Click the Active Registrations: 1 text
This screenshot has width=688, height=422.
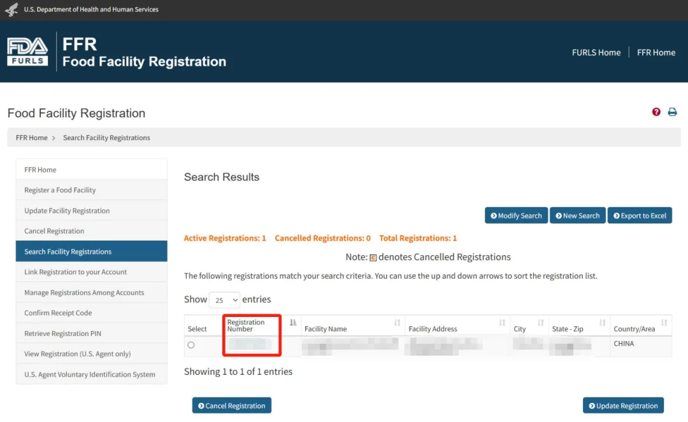click(x=225, y=238)
